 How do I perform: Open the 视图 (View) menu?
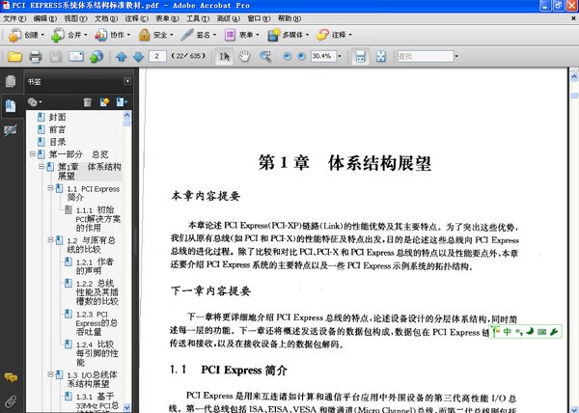[75, 18]
